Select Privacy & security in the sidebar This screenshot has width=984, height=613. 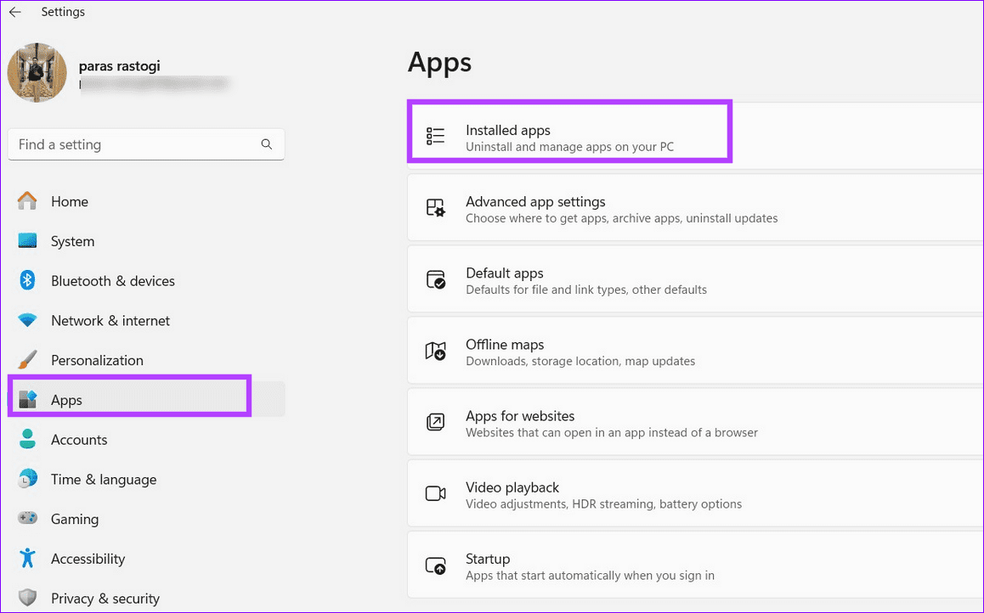click(x=104, y=598)
